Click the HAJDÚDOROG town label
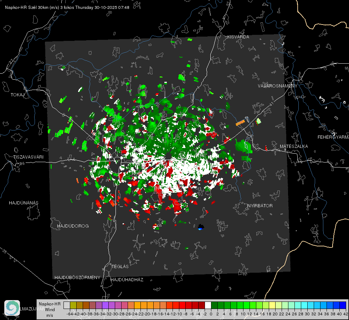This screenshot has width=349, height=320. [x=73, y=226]
